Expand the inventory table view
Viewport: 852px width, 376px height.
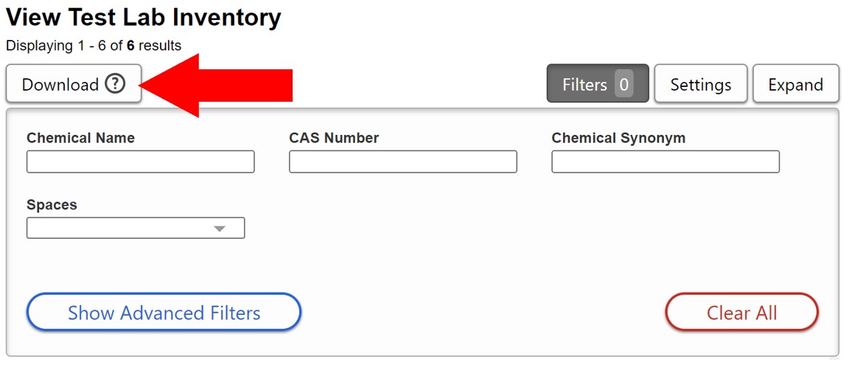point(795,85)
